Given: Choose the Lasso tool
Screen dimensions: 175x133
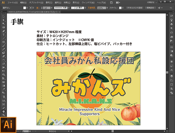Looking at the screenshot, I should (x=4, y=27).
